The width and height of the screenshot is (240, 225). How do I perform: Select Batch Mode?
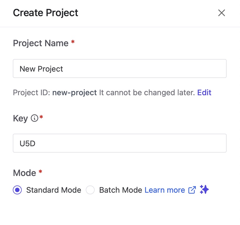pos(90,190)
